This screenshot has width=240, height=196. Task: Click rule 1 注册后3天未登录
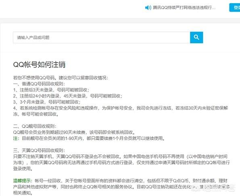point(51,90)
